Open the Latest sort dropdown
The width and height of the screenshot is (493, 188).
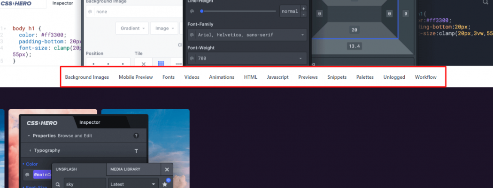tap(133, 184)
